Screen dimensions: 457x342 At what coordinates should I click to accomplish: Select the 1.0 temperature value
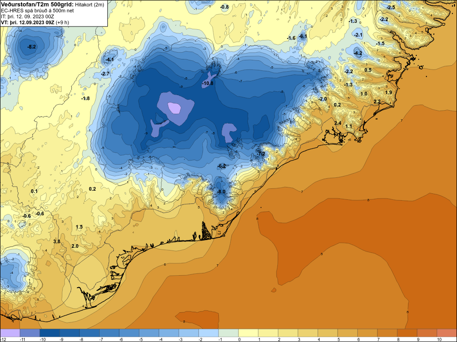(x=364, y=94)
